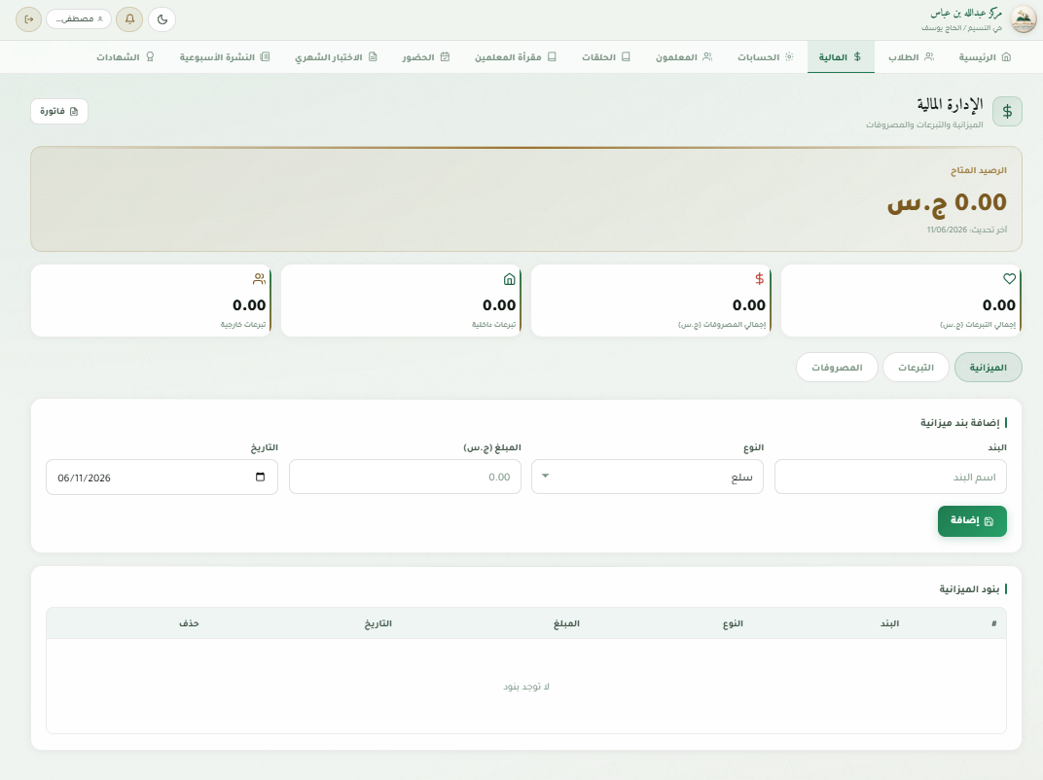Click the فاتورة invoice button
This screenshot has height=780, width=1043.
click(59, 111)
